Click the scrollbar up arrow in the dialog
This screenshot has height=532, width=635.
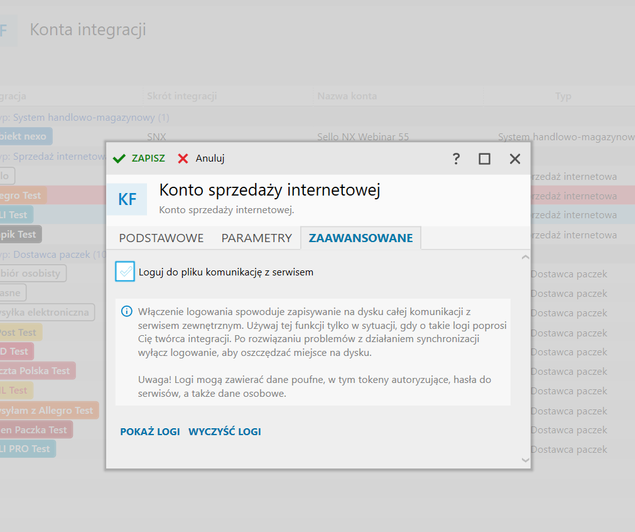(x=526, y=257)
